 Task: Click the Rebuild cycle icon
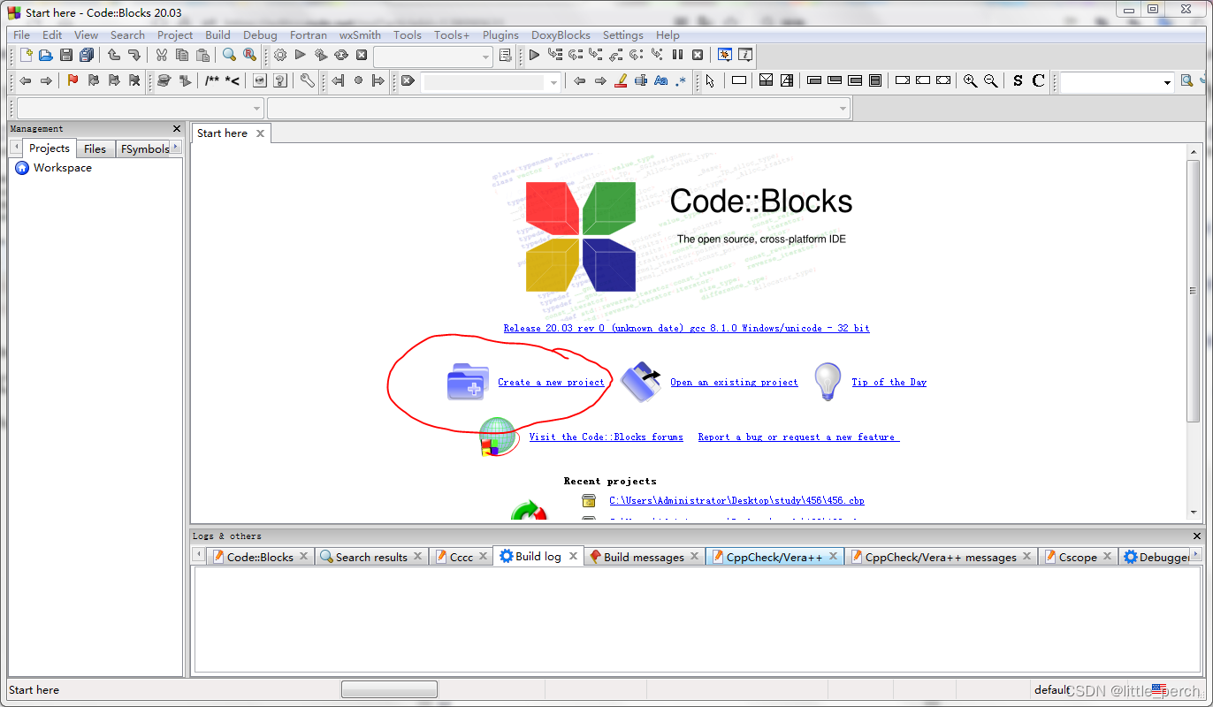341,55
